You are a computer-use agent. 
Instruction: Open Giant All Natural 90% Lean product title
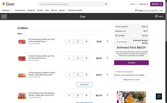(41, 57)
